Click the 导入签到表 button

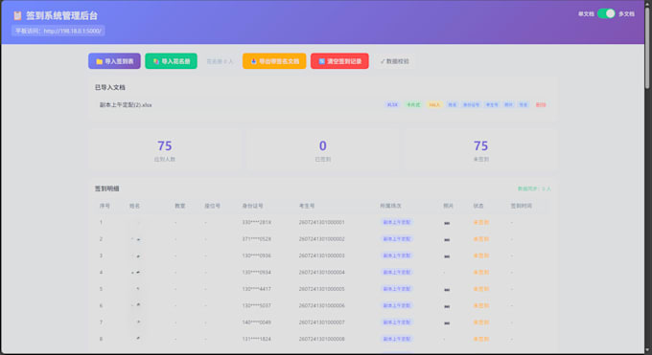click(114, 61)
